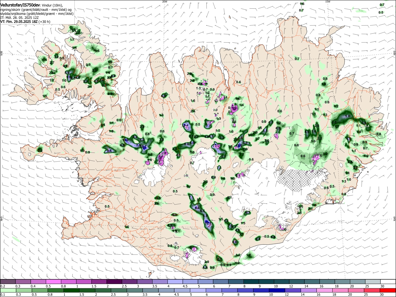The width and height of the screenshot is (396, 297).
Task: Select the medium purple 3.5 snow legend swatch
Action: click(x=159, y=282)
